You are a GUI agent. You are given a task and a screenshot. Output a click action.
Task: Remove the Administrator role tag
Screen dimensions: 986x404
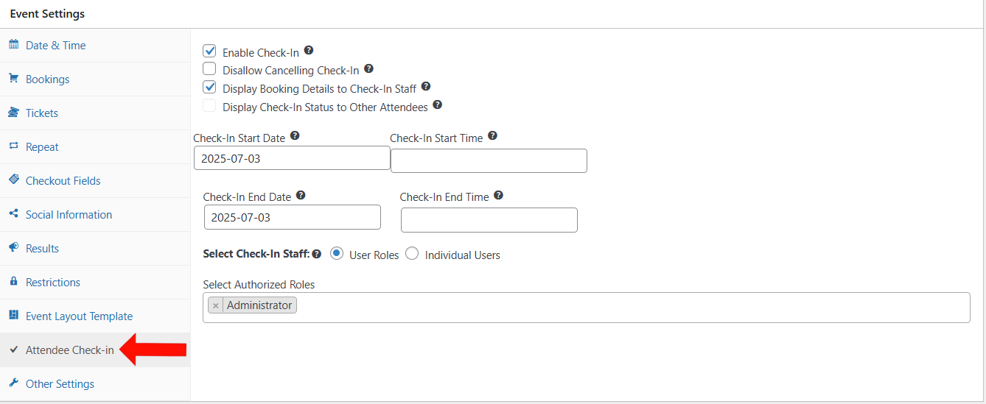click(215, 305)
